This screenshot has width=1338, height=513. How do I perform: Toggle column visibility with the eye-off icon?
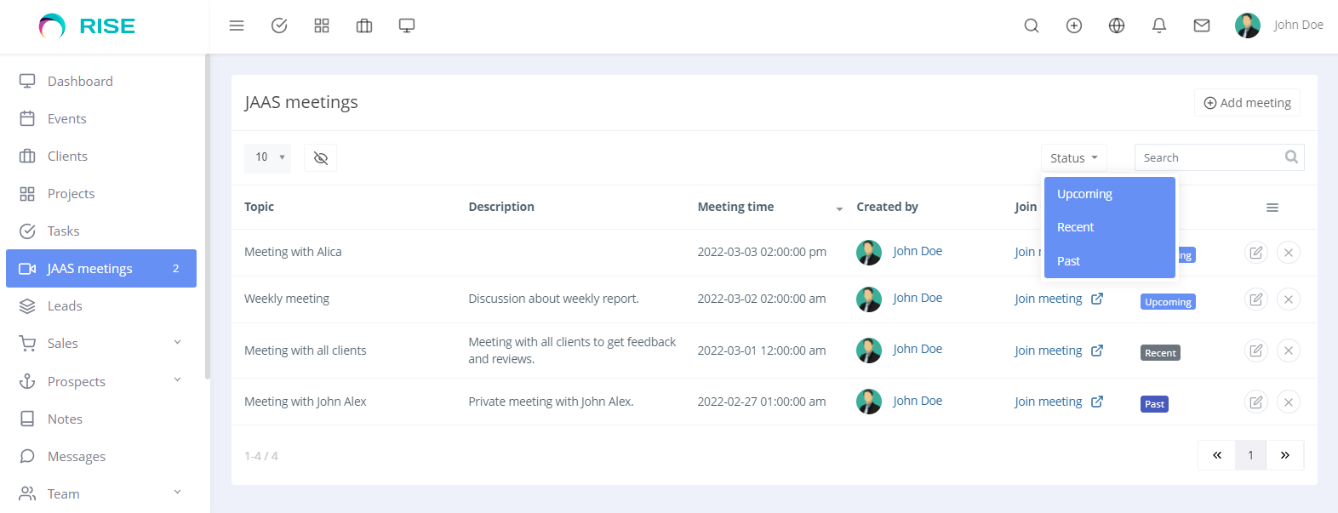(x=320, y=157)
